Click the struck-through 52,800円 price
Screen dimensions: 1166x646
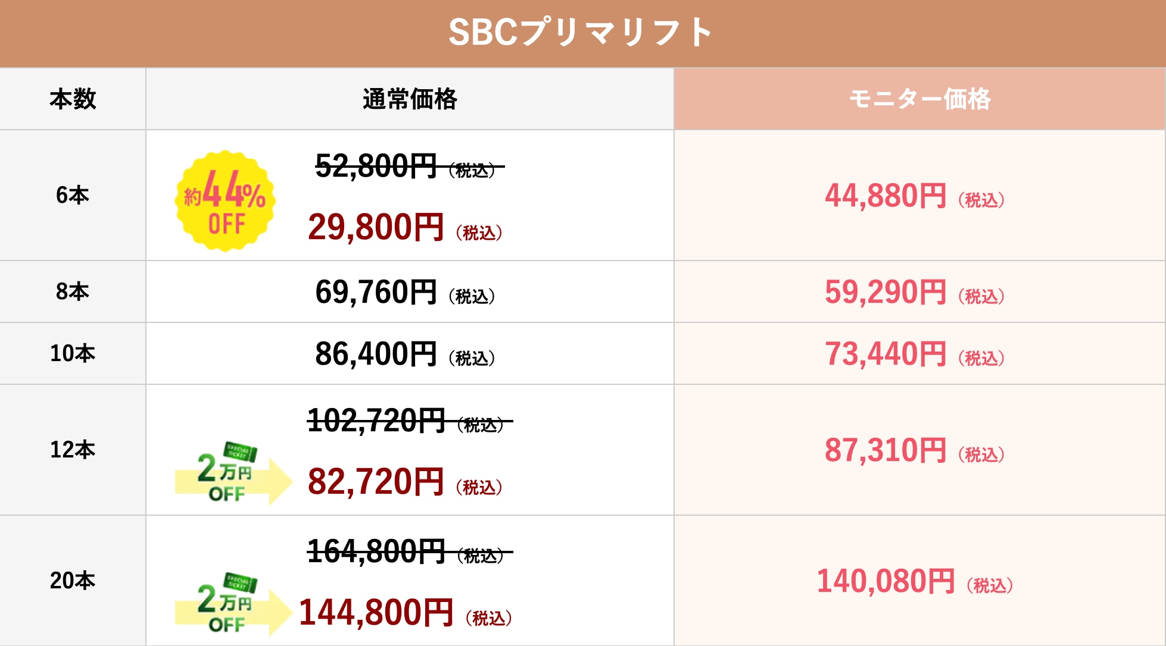tap(376, 166)
